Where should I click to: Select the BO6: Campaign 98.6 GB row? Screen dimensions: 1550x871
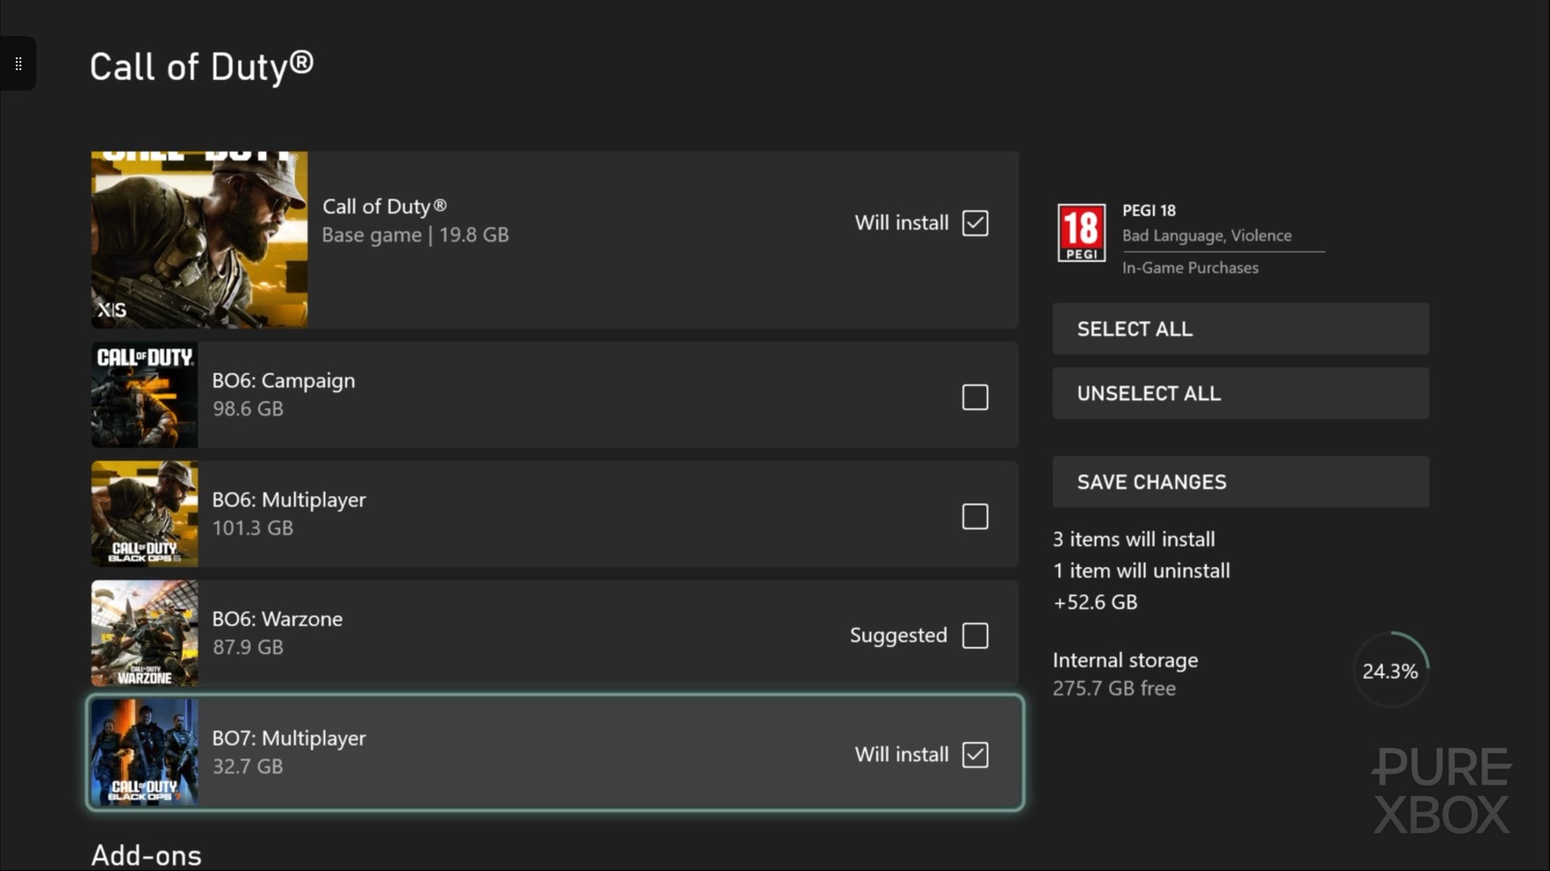[x=565, y=395]
